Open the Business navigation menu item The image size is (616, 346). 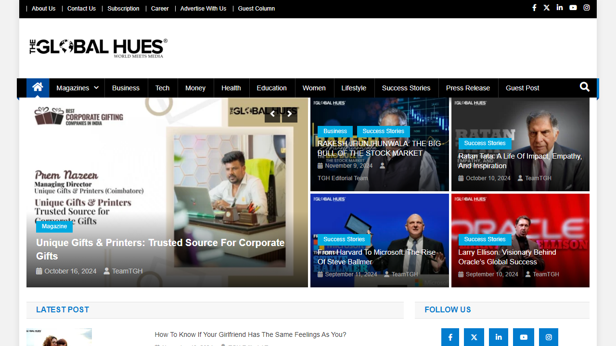click(x=126, y=88)
